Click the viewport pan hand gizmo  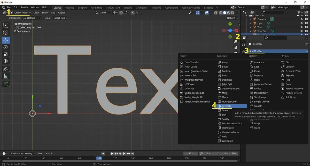point(236,47)
